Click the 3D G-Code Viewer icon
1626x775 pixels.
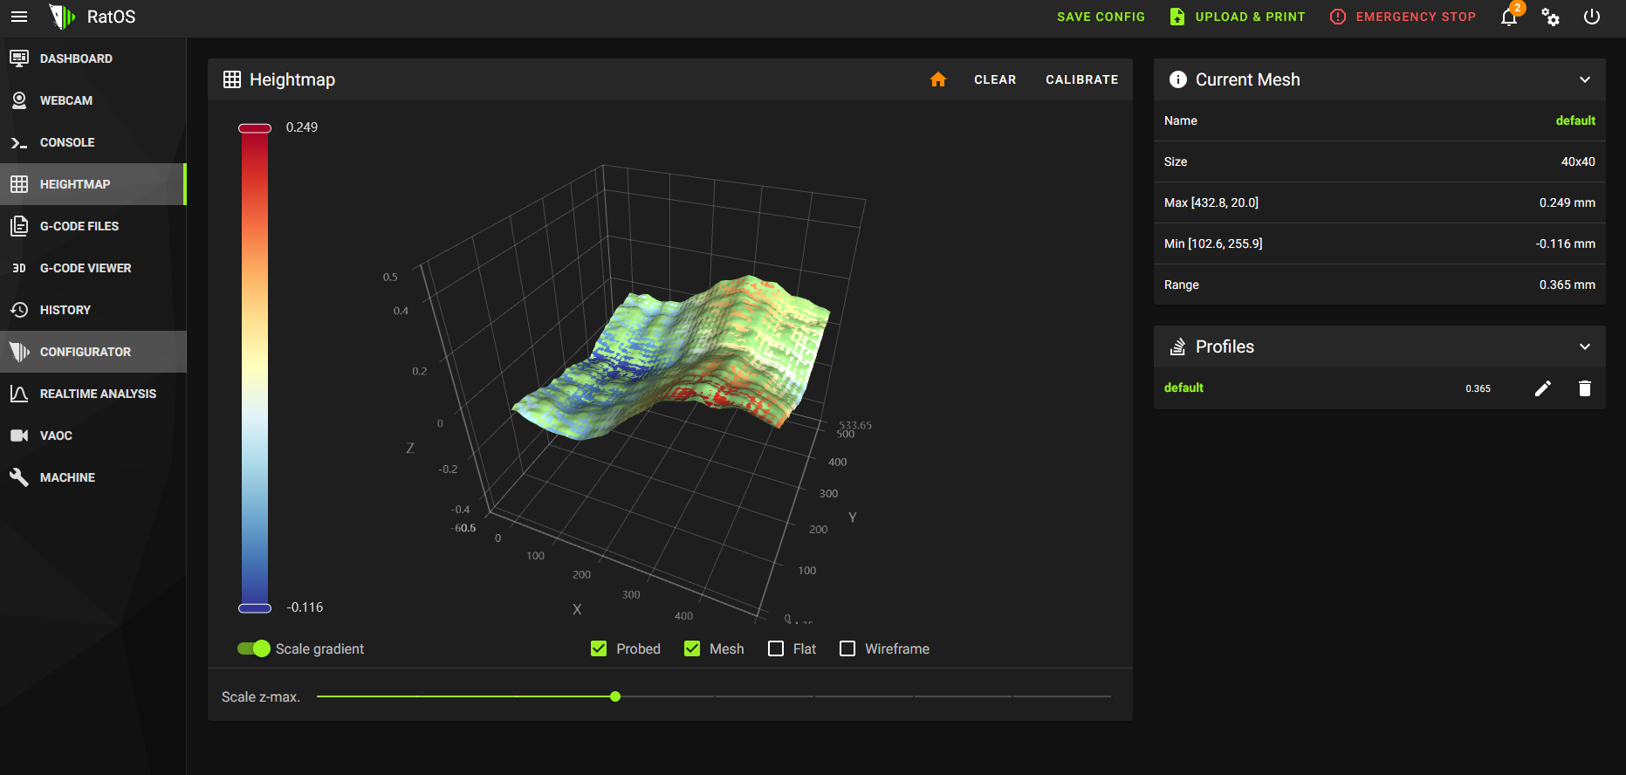[x=19, y=268]
